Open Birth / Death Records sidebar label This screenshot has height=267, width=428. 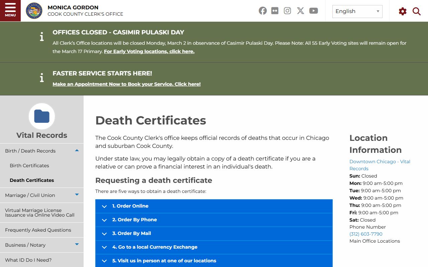(x=30, y=151)
